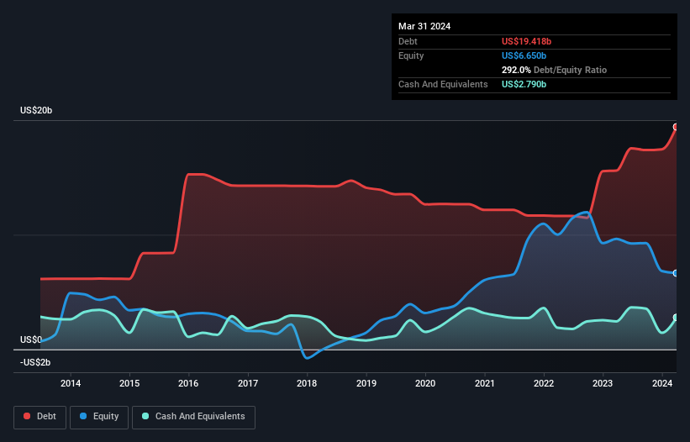Select the teal Cash endpoint marker
Image resolution: width=690 pixels, height=442 pixels.
pos(676,318)
